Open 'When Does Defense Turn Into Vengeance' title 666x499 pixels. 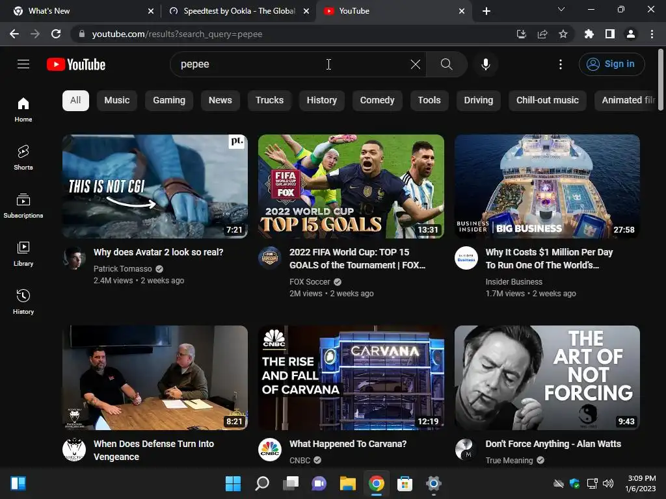[x=153, y=450]
